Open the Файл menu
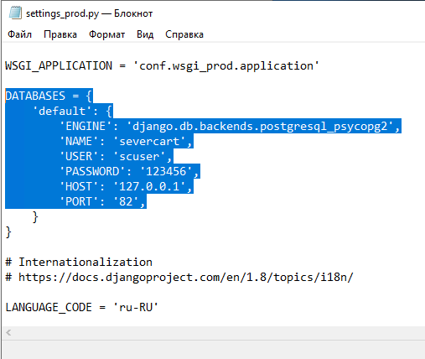 pyautogui.click(x=19, y=34)
